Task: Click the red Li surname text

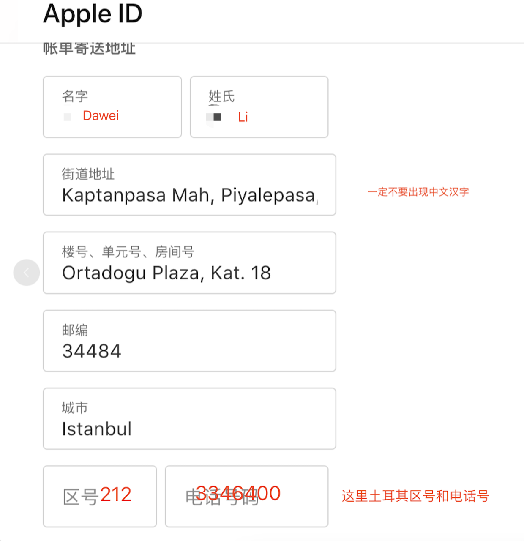Action: tap(243, 117)
